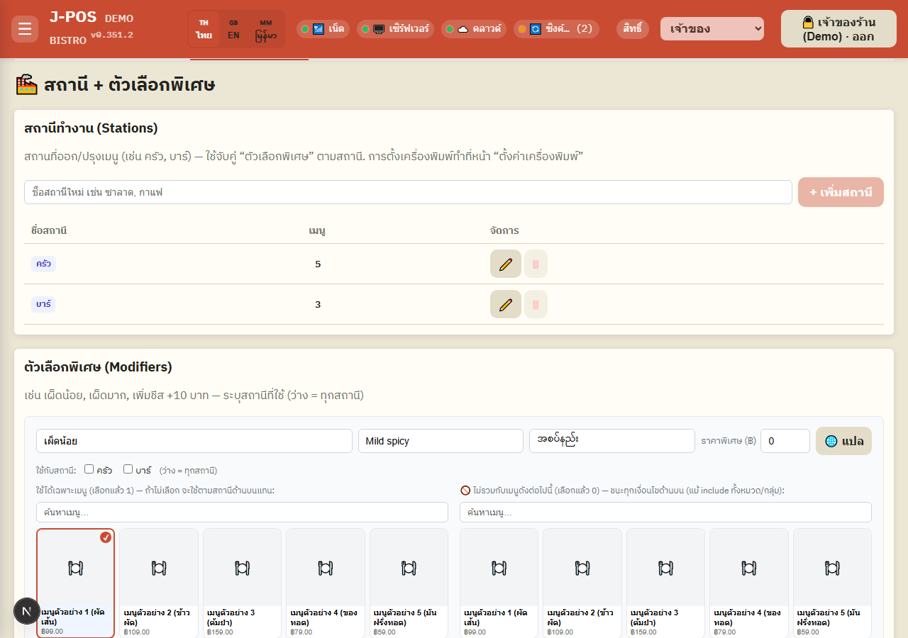Delete the ครัว station via trash icon
The height and width of the screenshot is (638, 908).
pyautogui.click(x=536, y=264)
